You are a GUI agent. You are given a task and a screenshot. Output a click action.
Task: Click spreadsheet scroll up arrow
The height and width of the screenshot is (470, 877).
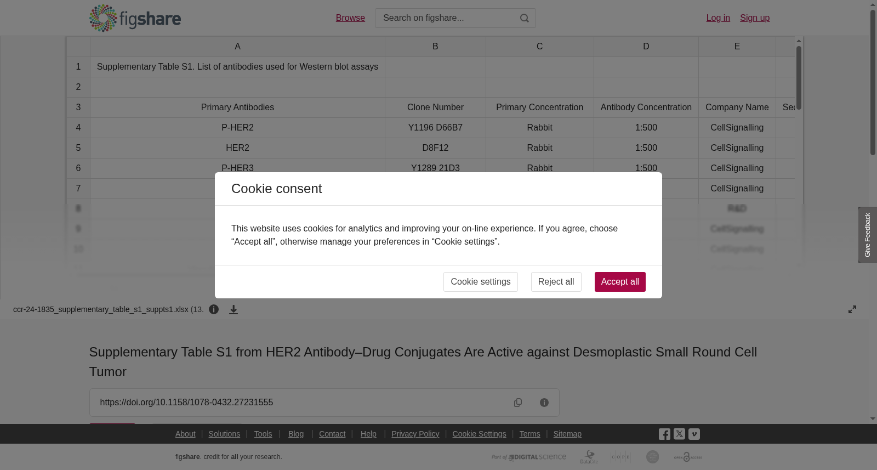tap(799, 41)
